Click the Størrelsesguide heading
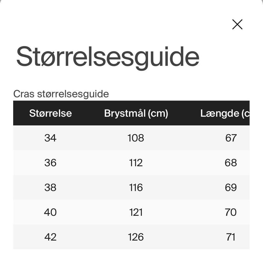The image size is (263, 270). pyautogui.click(x=108, y=57)
